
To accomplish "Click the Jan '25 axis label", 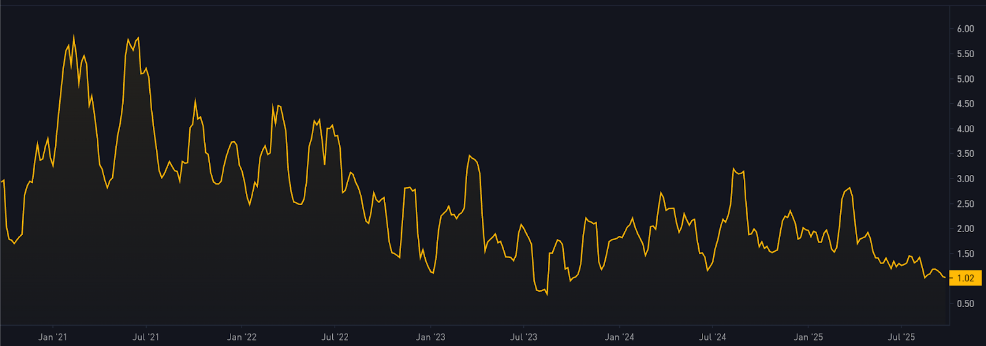I will (x=808, y=337).
